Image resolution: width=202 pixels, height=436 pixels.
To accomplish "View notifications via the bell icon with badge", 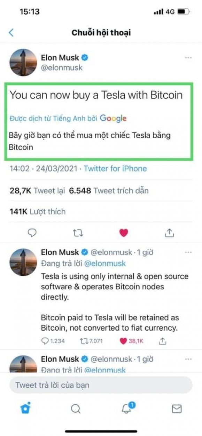I will click(x=126, y=410).
